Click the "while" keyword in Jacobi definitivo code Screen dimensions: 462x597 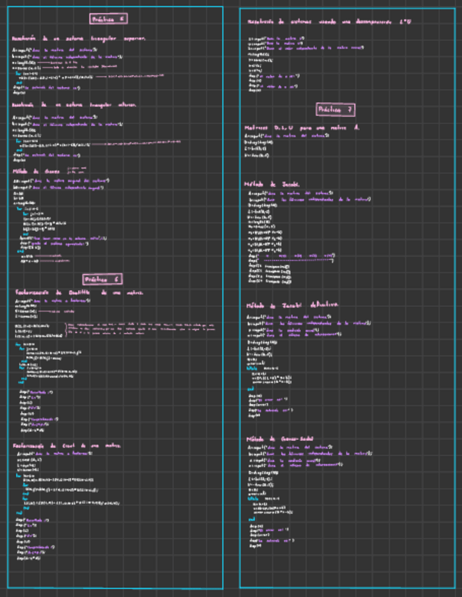[x=251, y=368]
